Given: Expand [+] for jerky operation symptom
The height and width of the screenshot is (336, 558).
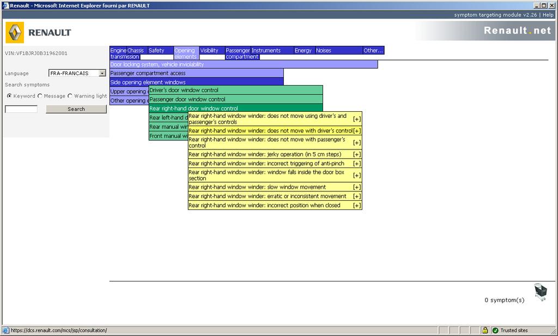Looking at the screenshot, I should 357,154.
